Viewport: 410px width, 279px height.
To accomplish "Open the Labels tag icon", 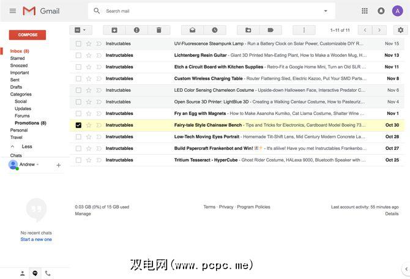I will [x=270, y=30].
